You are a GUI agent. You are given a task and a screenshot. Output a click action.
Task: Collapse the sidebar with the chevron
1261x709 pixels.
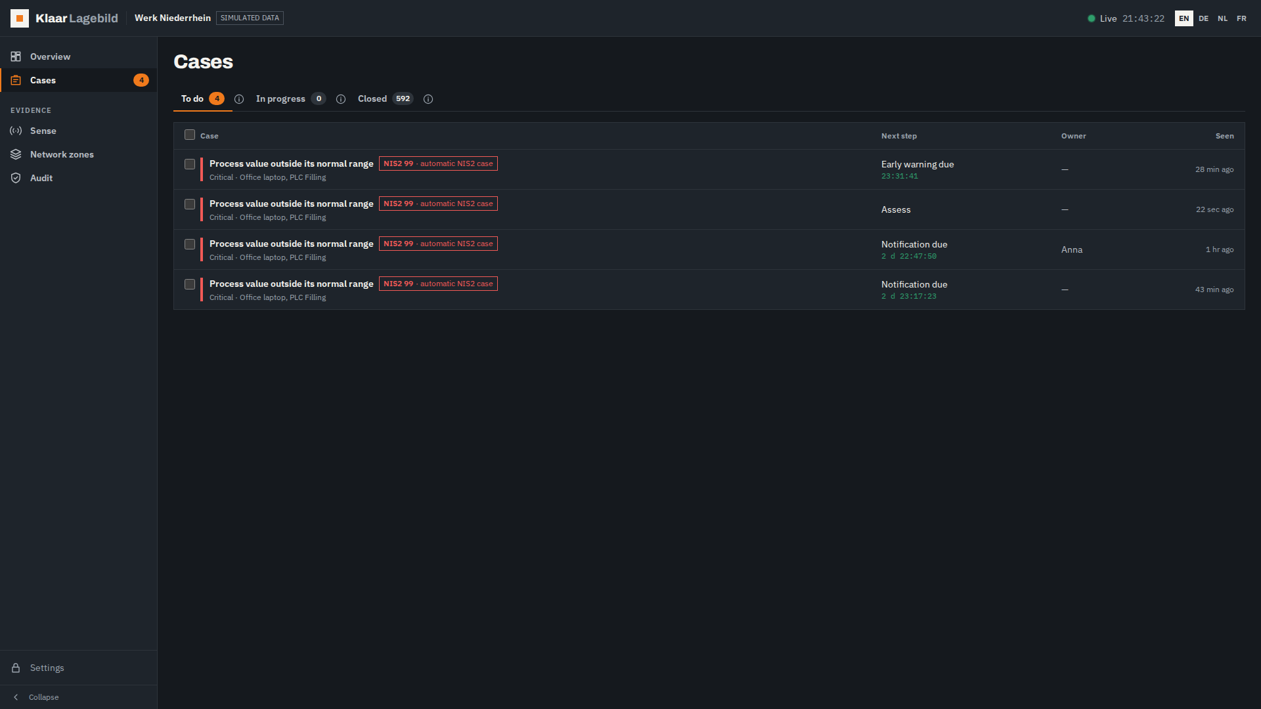pyautogui.click(x=16, y=697)
